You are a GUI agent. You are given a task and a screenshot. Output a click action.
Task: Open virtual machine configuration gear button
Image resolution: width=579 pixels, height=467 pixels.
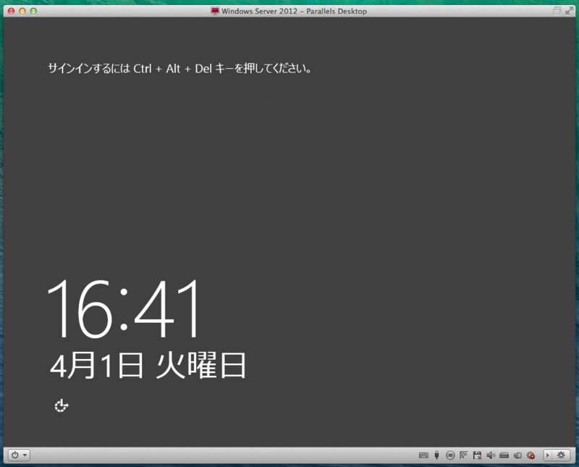[561, 455]
